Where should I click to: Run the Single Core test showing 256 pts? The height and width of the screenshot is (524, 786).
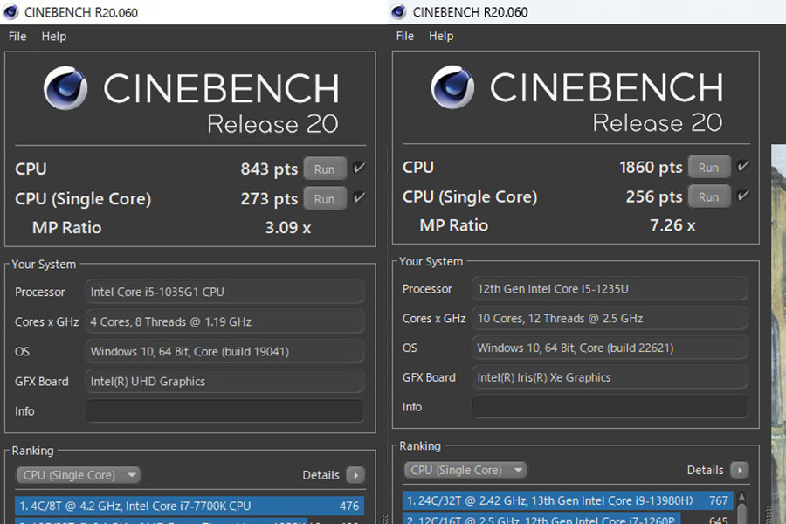(x=709, y=197)
